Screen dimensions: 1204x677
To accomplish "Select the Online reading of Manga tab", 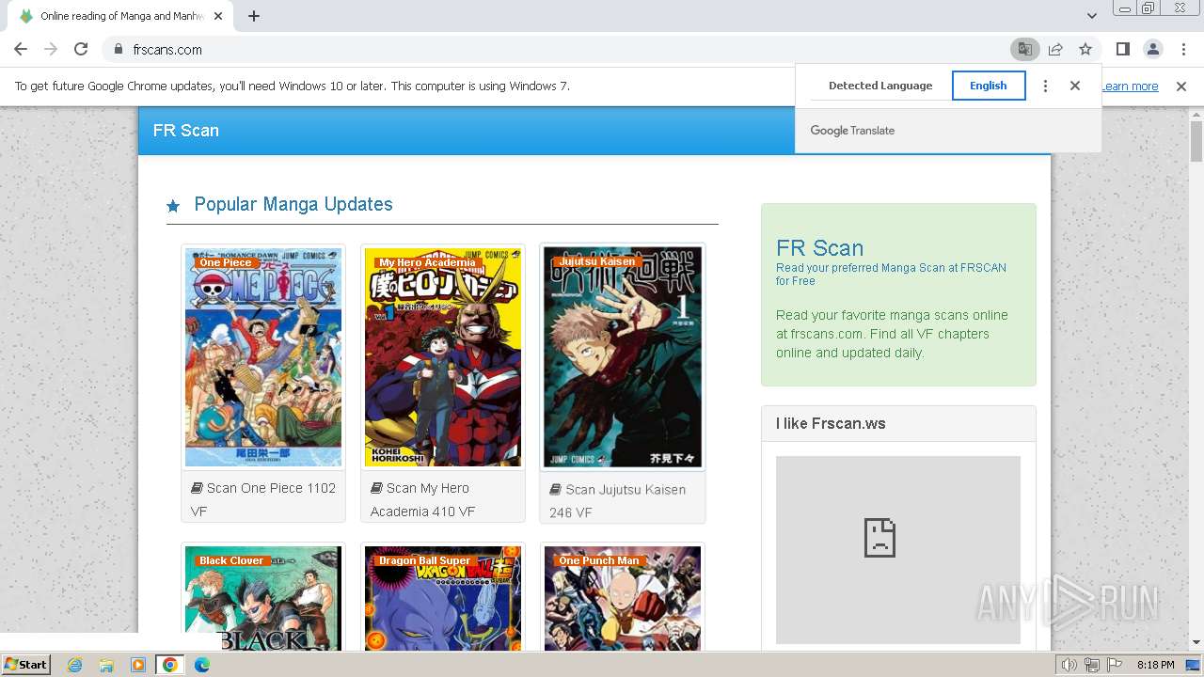I will 122,16.
